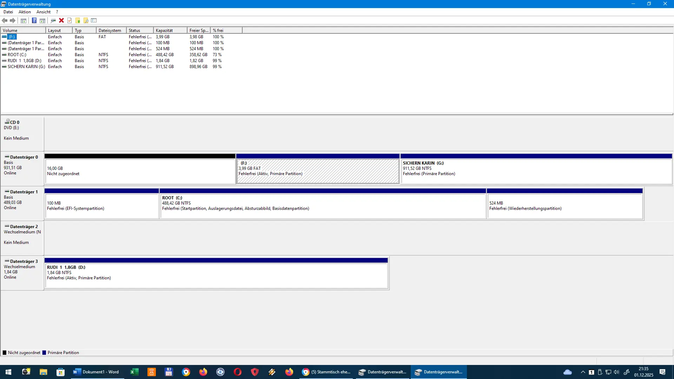Expand hidden icons in the system tray

[582, 372]
